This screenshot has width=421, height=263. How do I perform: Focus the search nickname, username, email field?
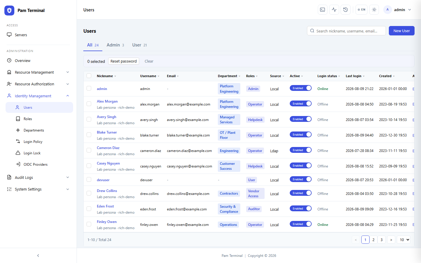point(346,31)
